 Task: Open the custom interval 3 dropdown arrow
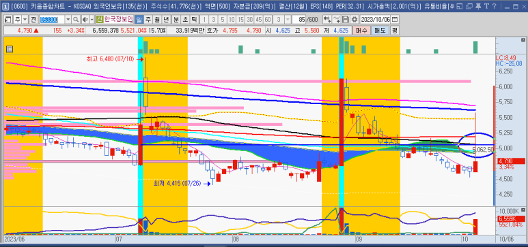[x=288, y=20]
